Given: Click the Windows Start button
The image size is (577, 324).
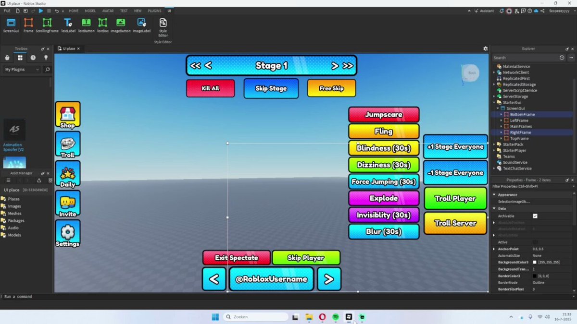Looking at the screenshot, I should coord(215,317).
